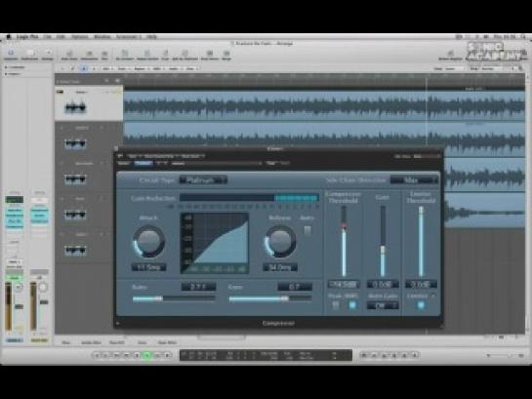Open the Score tab
Image resolution: width=532 pixels, height=399 pixels.
(x=142, y=342)
